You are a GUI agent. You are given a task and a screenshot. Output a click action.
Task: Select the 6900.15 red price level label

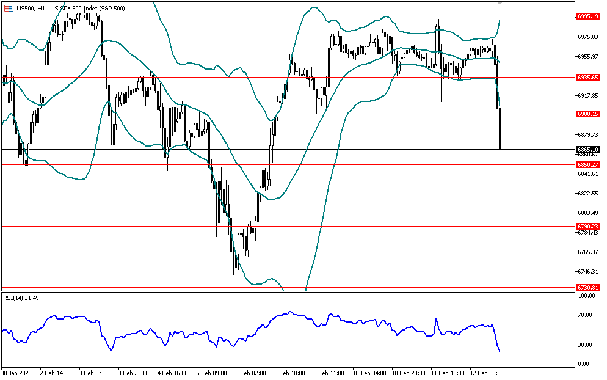587,114
